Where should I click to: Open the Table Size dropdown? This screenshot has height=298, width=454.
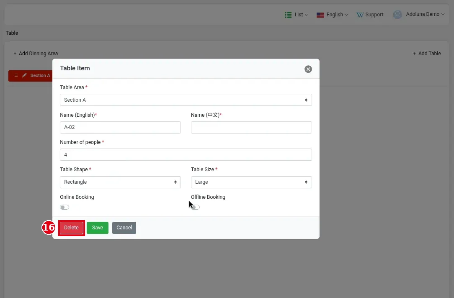click(x=251, y=182)
